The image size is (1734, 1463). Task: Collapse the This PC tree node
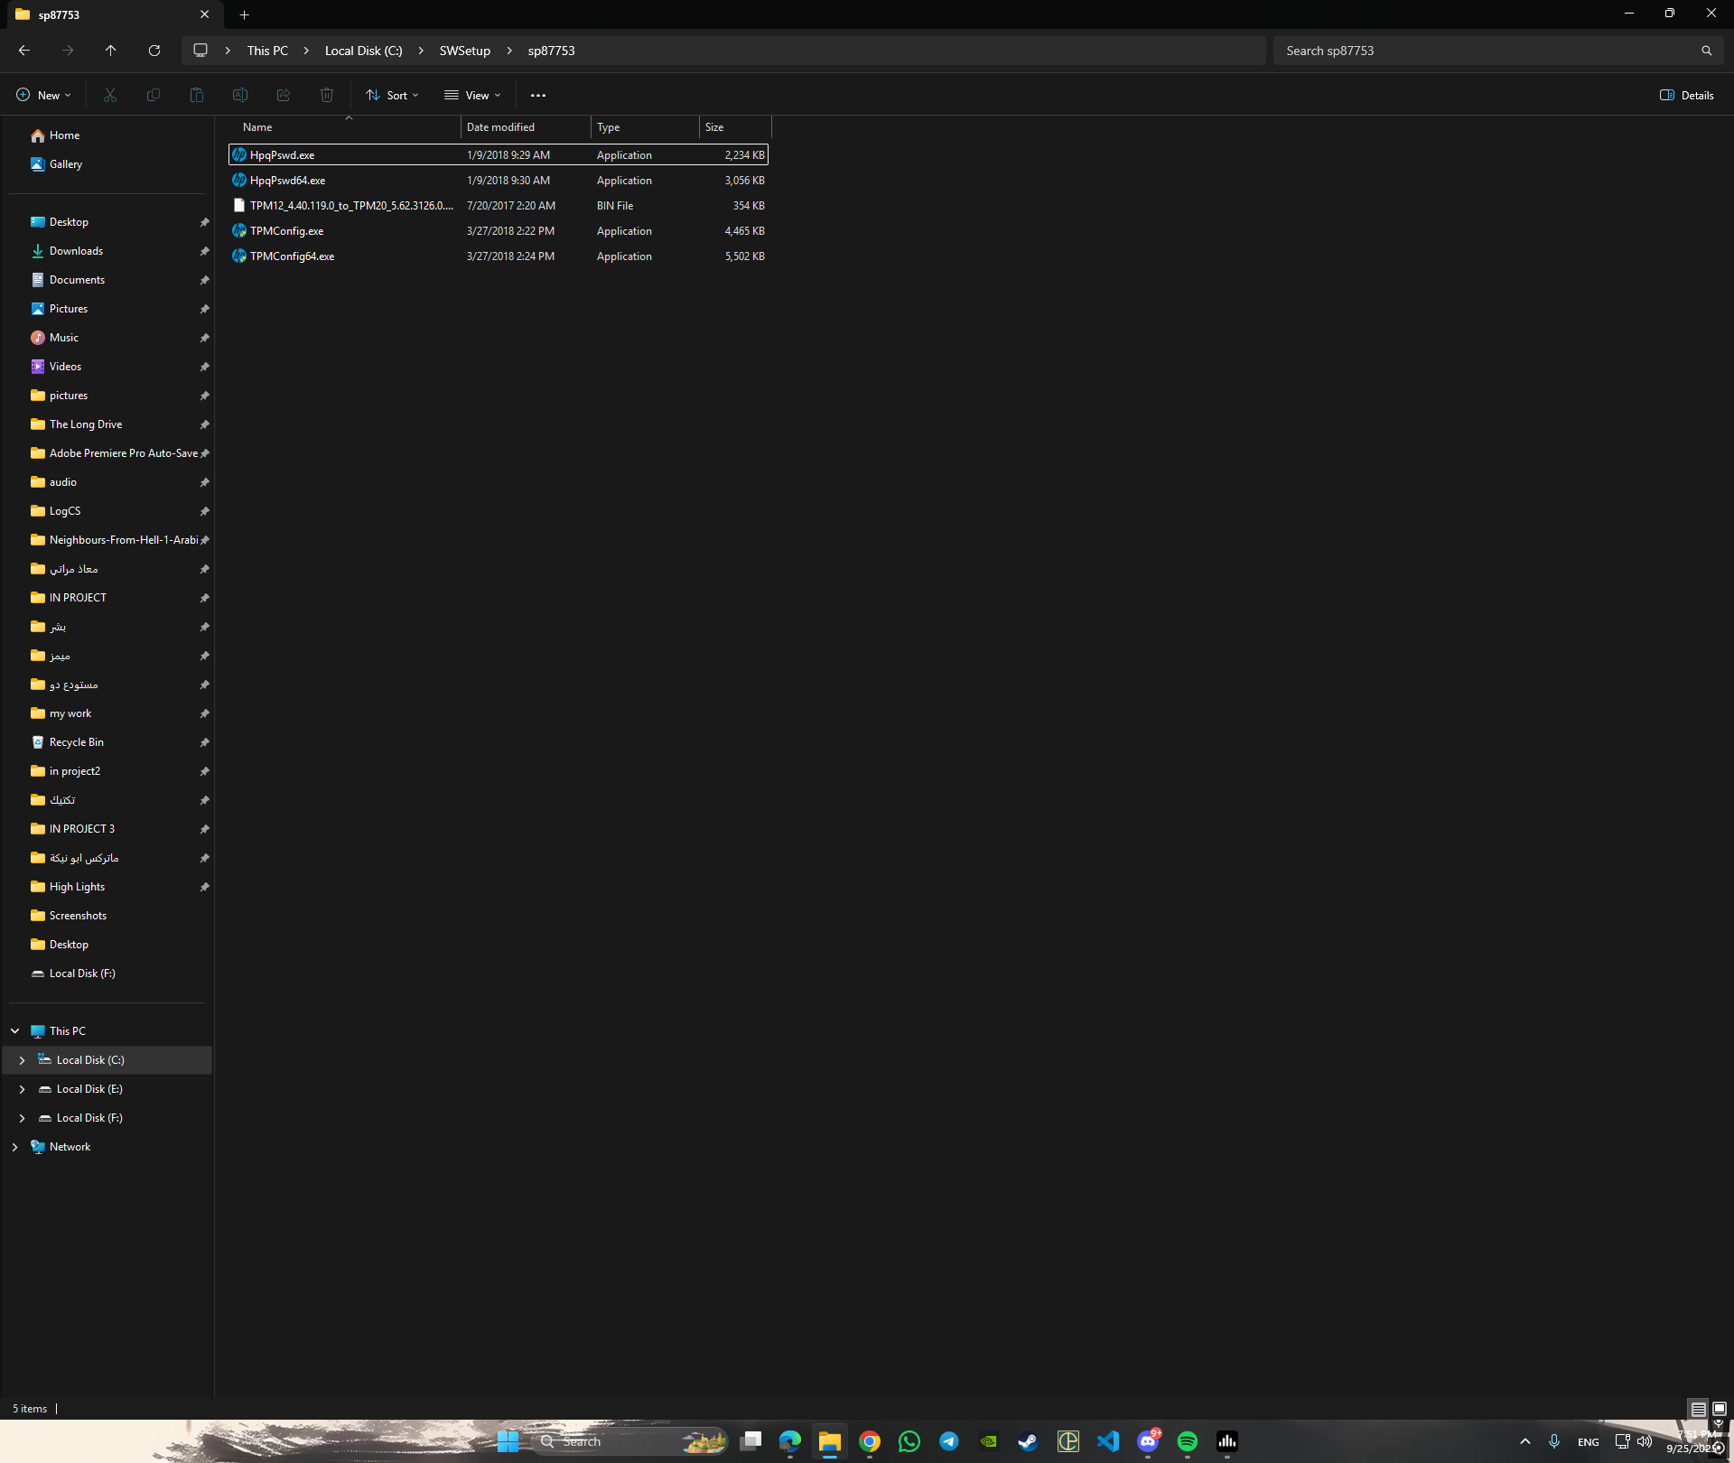pos(14,1030)
